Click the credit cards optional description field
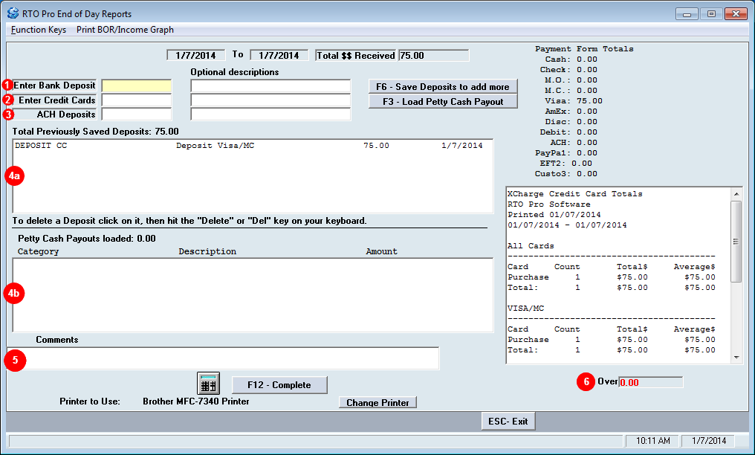755x455 pixels. coord(270,100)
